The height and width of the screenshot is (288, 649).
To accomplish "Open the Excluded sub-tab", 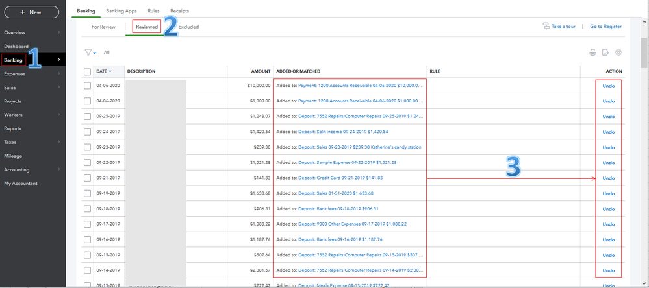I will point(188,27).
